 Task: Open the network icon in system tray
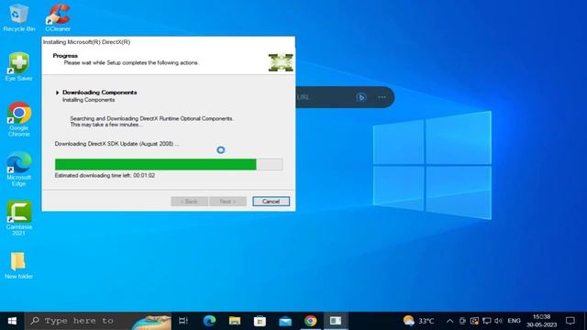point(487,321)
